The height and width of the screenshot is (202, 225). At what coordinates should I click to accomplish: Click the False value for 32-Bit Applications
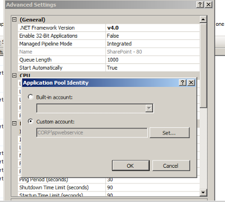tap(113, 36)
